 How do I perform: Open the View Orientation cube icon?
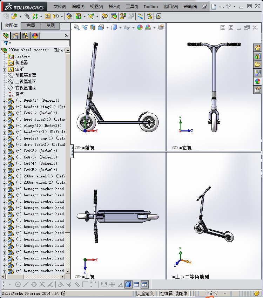(x=101, y=27)
